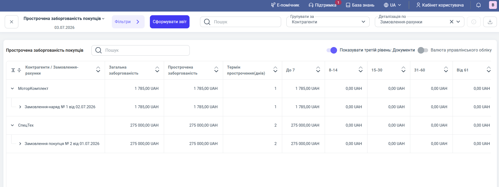The width and height of the screenshot is (499, 187).
Task: Collapse all rows icon in table header
Action: coord(19,70)
